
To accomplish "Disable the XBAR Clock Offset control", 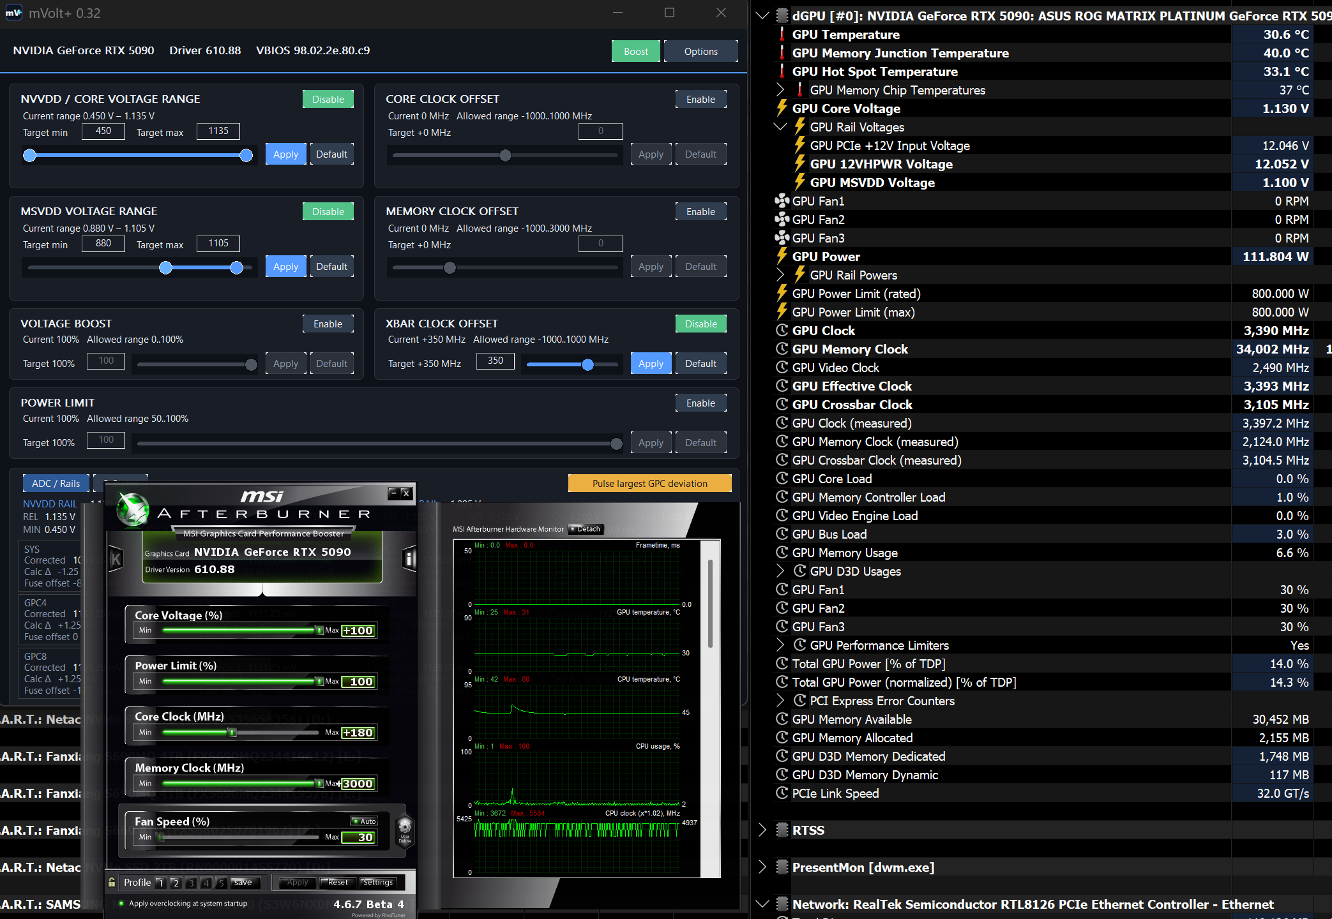I will 701,324.
